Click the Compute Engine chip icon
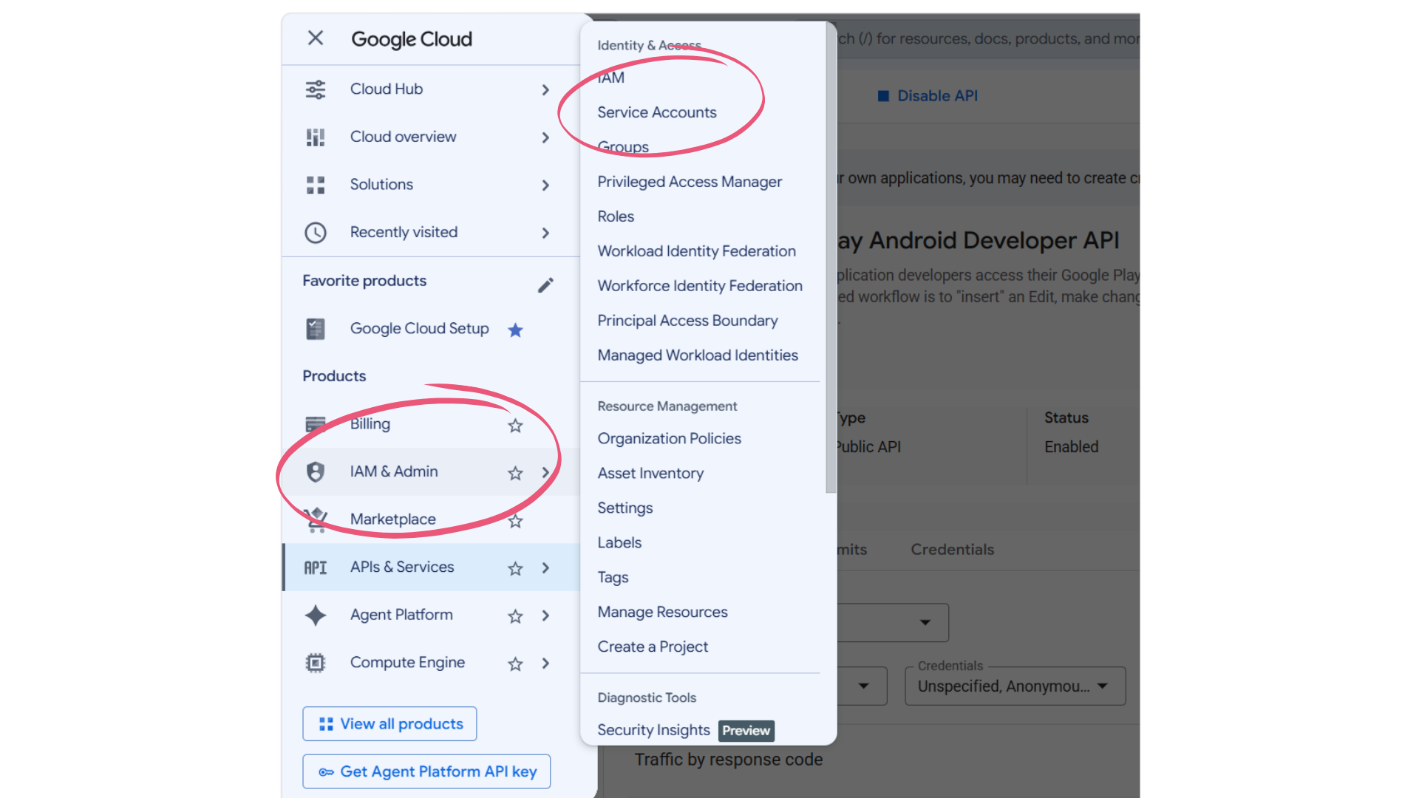Image resolution: width=1419 pixels, height=798 pixels. 316,663
